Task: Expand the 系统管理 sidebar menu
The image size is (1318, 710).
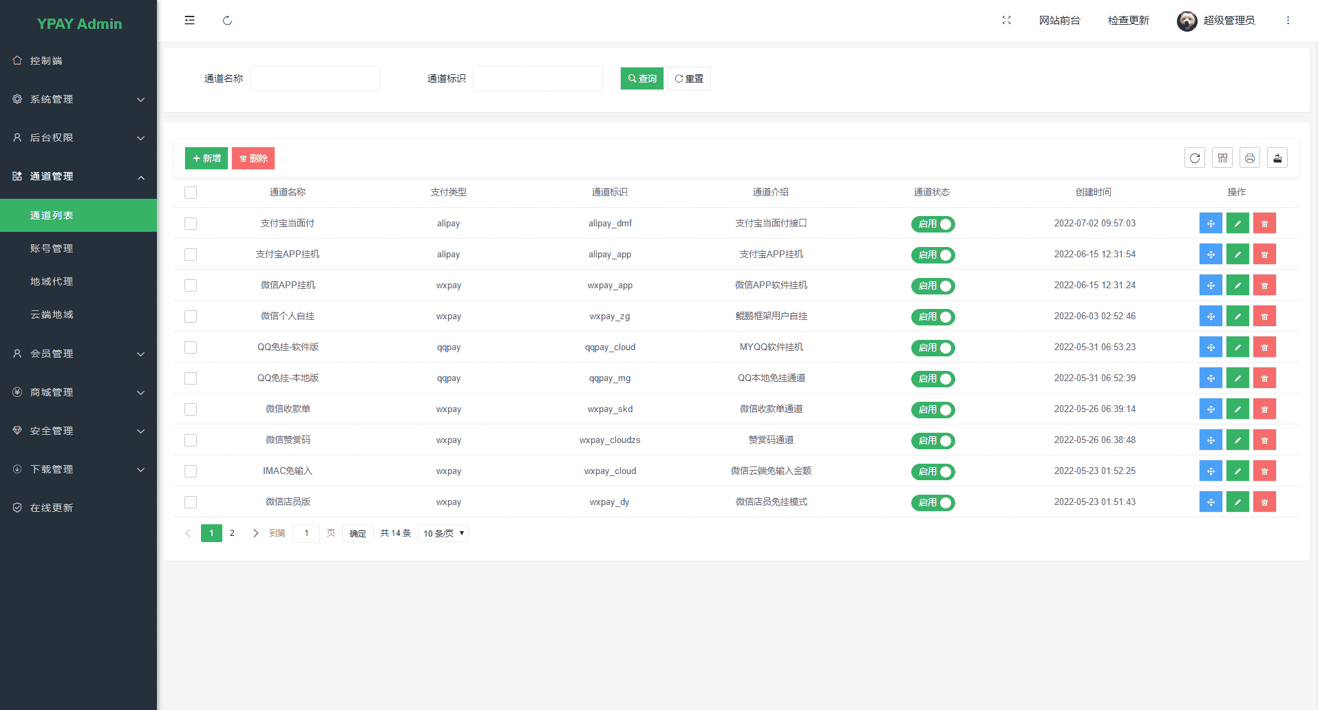Action: pyautogui.click(x=78, y=99)
